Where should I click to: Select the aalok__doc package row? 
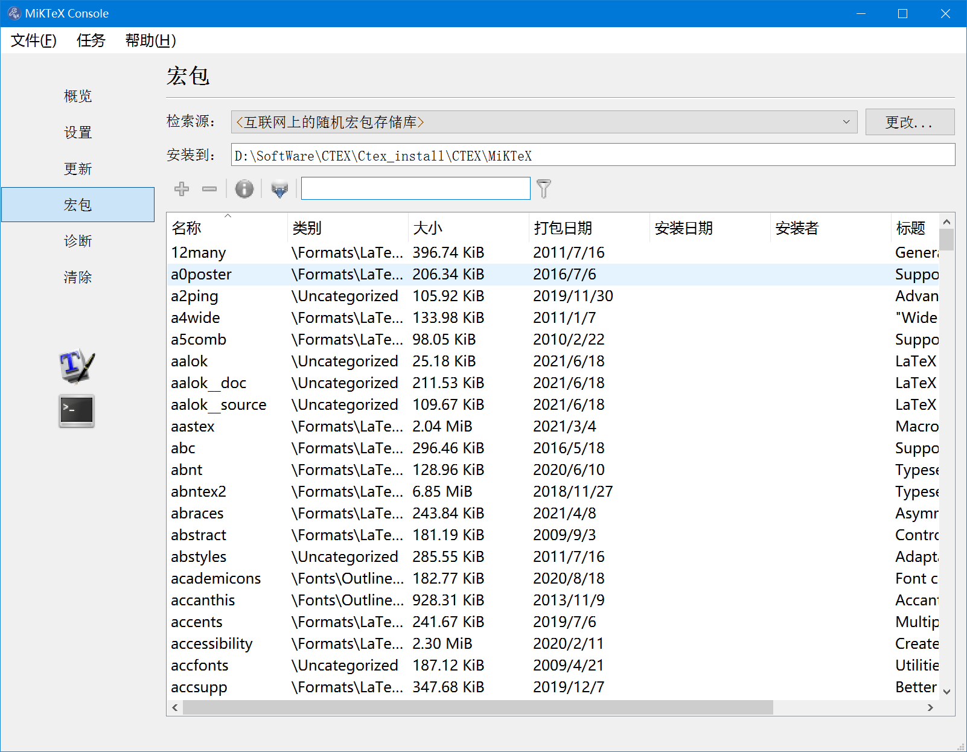coord(553,383)
